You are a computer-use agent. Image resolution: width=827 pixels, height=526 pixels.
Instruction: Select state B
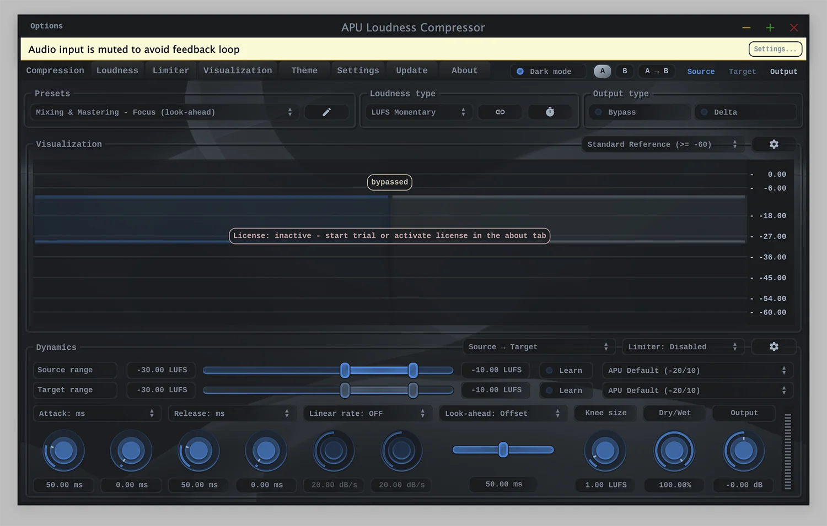[x=625, y=71]
